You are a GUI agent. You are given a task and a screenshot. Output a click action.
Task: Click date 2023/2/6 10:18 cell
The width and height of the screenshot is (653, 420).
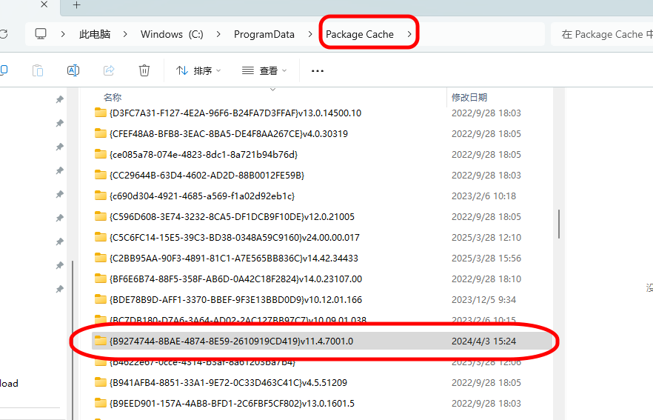[483, 196]
